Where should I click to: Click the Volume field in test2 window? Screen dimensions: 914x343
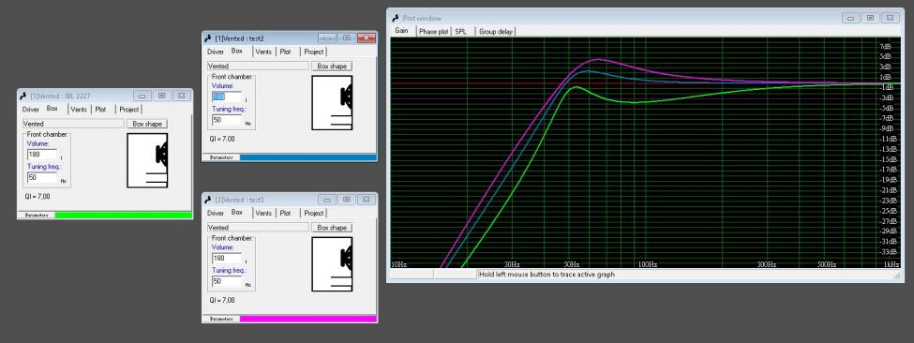(x=227, y=97)
